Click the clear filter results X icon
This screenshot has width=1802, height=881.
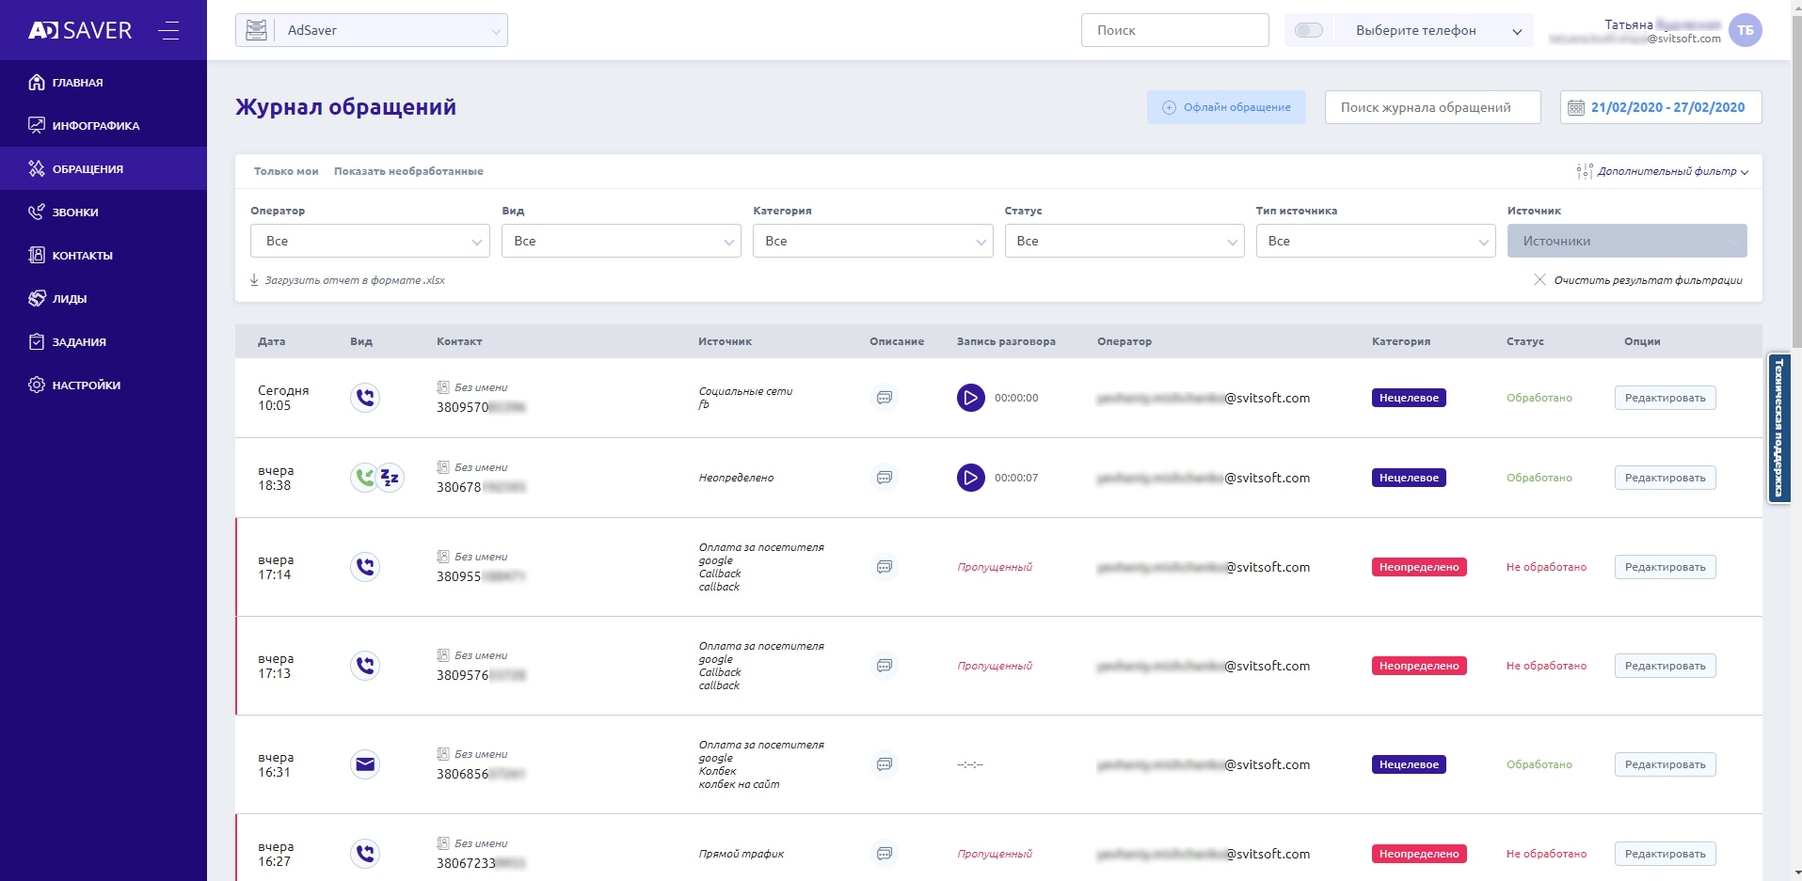[1539, 280]
